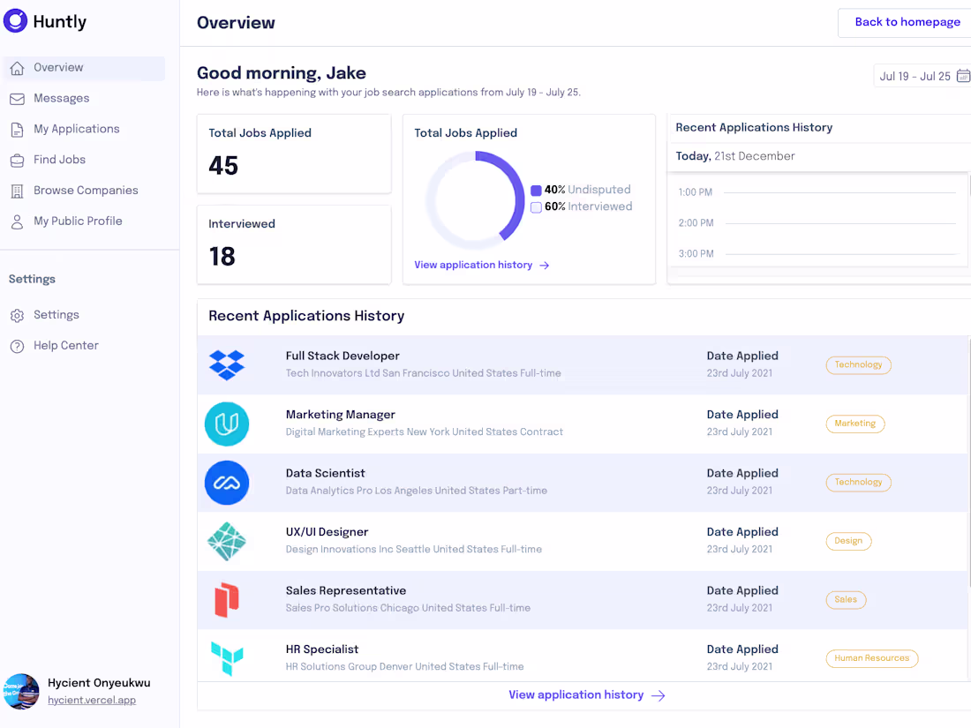Click the Browse Companies building icon
The width and height of the screenshot is (971, 728).
[17, 191]
